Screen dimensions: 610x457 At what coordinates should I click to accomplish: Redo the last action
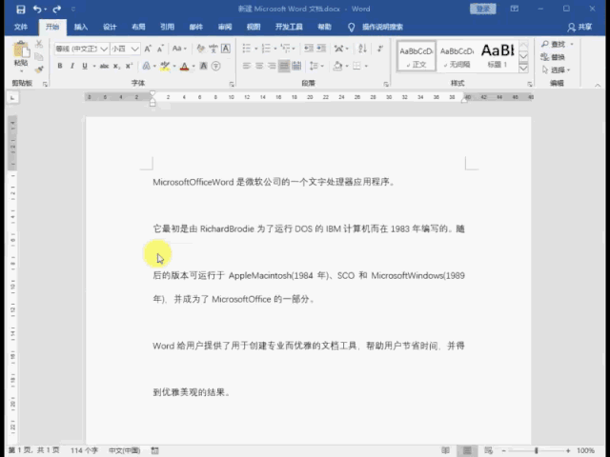57,9
